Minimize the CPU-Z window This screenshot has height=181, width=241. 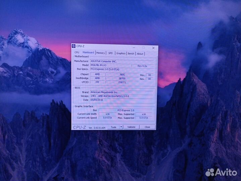134,48
